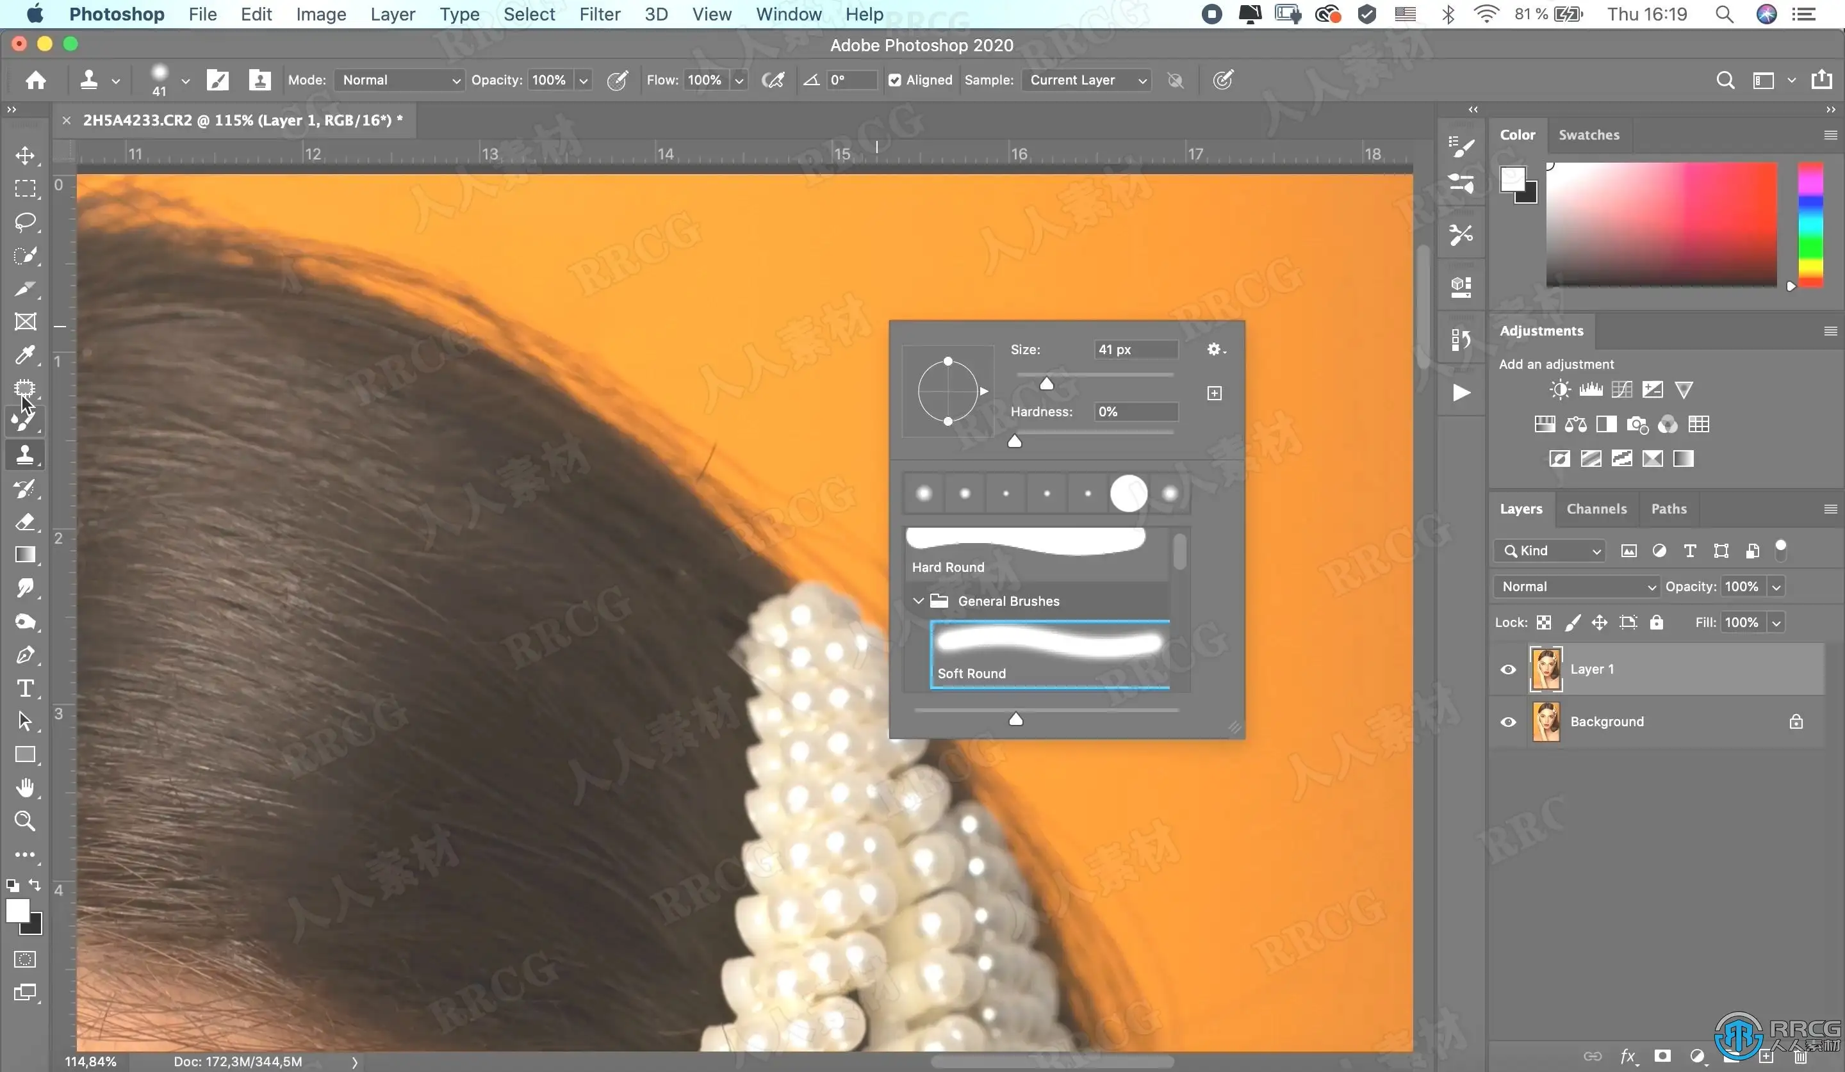Hide Layer 1 visibility eye
This screenshot has width=1845, height=1072.
point(1508,670)
